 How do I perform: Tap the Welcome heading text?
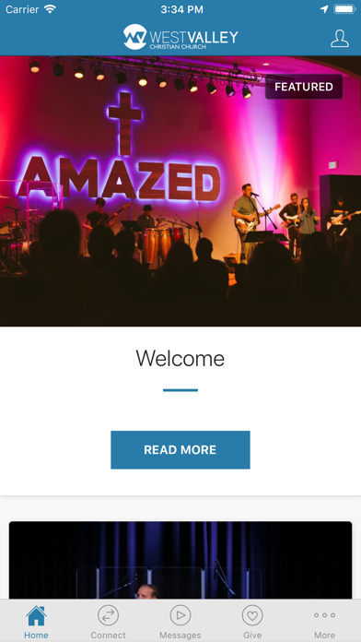pos(180,358)
